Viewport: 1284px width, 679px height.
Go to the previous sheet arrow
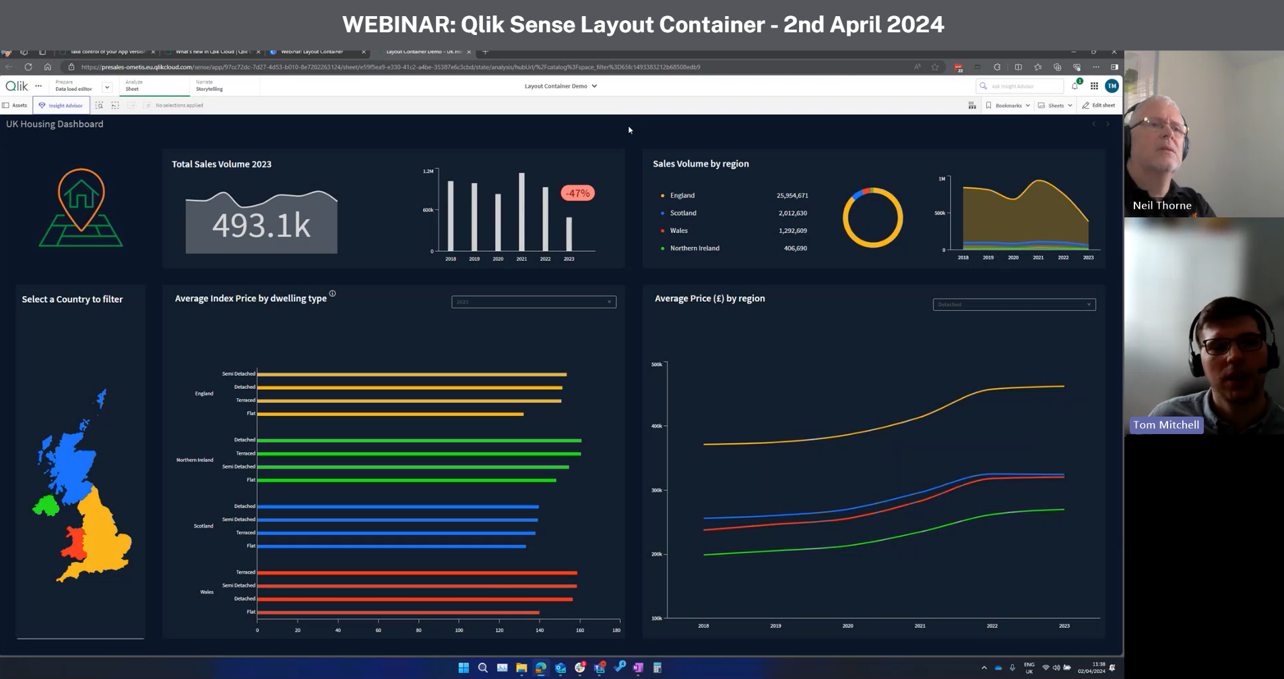click(x=1094, y=124)
